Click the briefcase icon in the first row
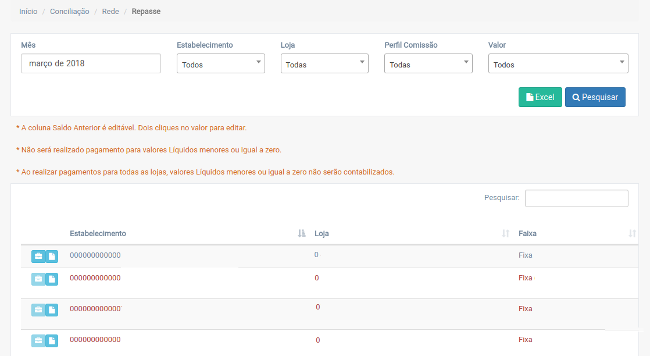Screen dimensions: 650x356 pos(38,257)
